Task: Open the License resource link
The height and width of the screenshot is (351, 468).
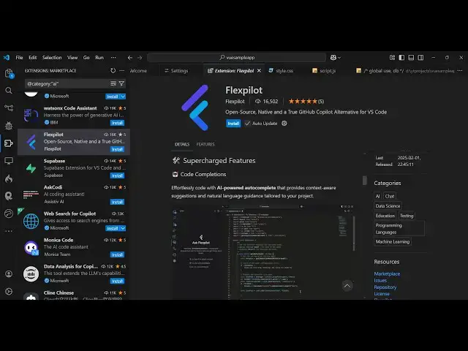Action: tap(382, 294)
